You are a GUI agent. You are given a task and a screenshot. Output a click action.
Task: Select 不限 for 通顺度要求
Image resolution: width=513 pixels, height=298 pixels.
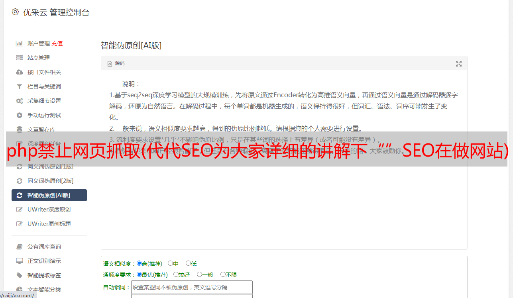[223, 274]
